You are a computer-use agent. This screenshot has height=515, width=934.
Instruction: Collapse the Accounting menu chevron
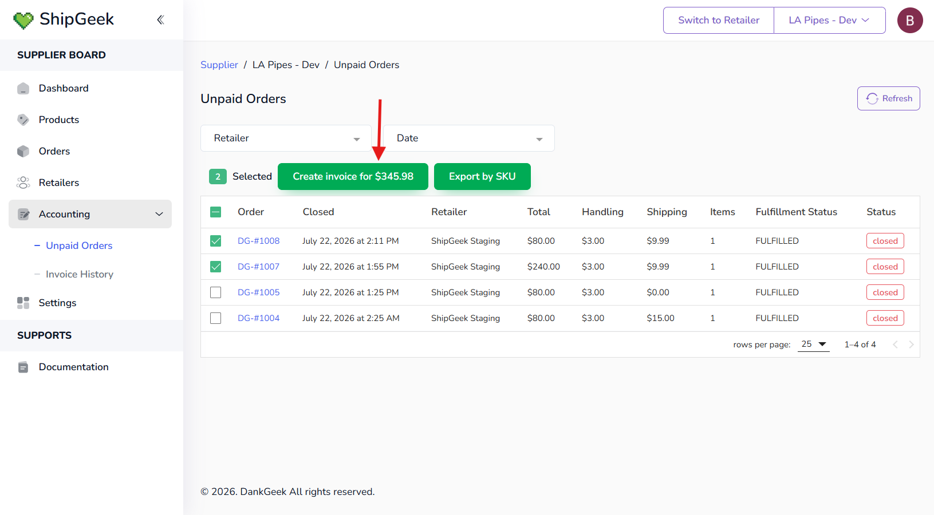click(159, 214)
